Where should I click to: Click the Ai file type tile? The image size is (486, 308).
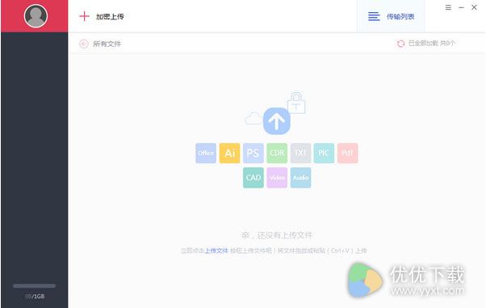[x=229, y=153]
